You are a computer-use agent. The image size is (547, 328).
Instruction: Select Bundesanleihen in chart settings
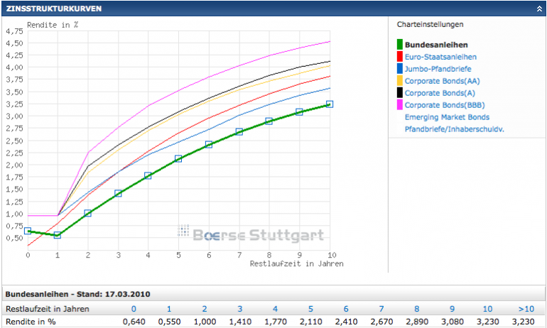click(x=436, y=45)
